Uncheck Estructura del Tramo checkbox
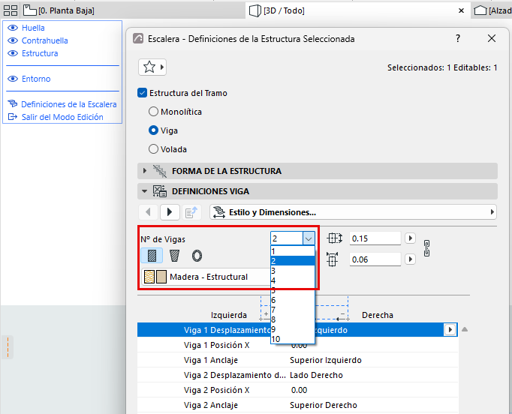Viewport: 512px width, 414px height. (x=143, y=93)
